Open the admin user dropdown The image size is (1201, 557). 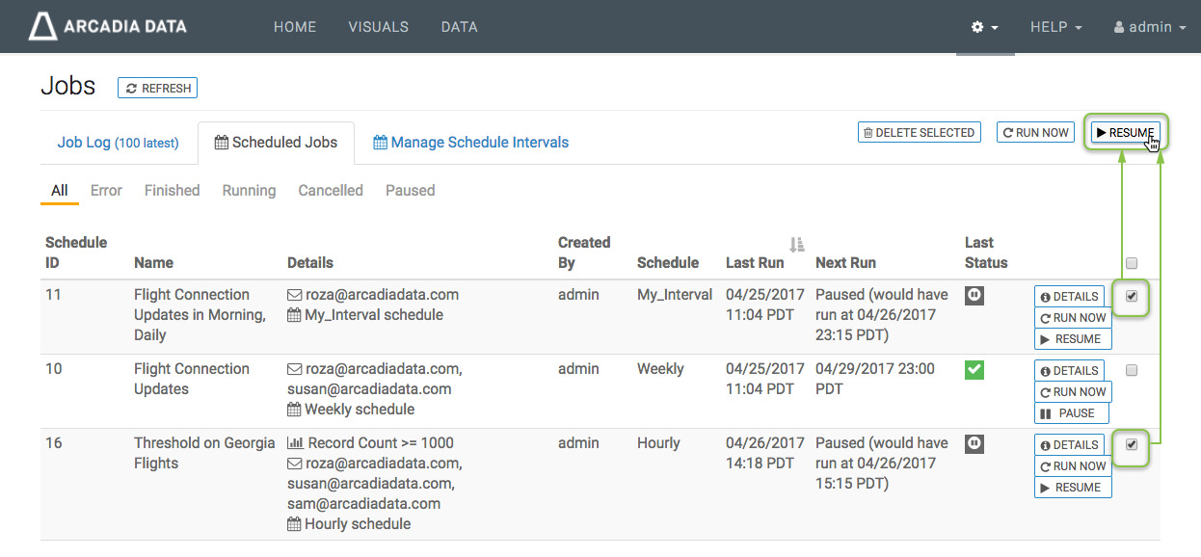tap(1149, 27)
